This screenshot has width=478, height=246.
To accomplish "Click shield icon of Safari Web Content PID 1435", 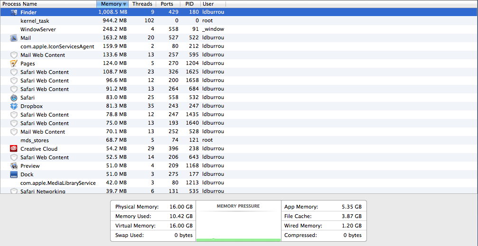I will (14, 115).
